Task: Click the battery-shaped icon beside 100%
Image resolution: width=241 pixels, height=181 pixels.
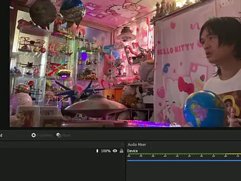Action: coord(97,151)
